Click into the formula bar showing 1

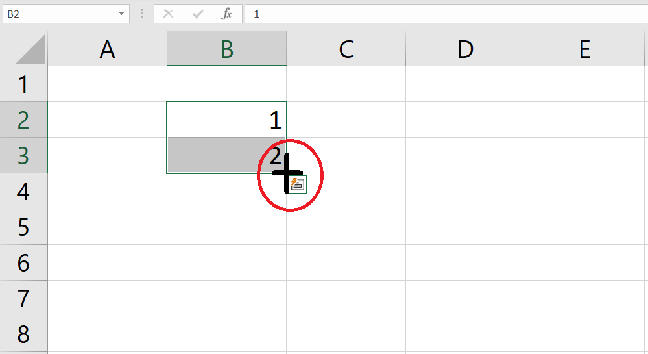441,14
